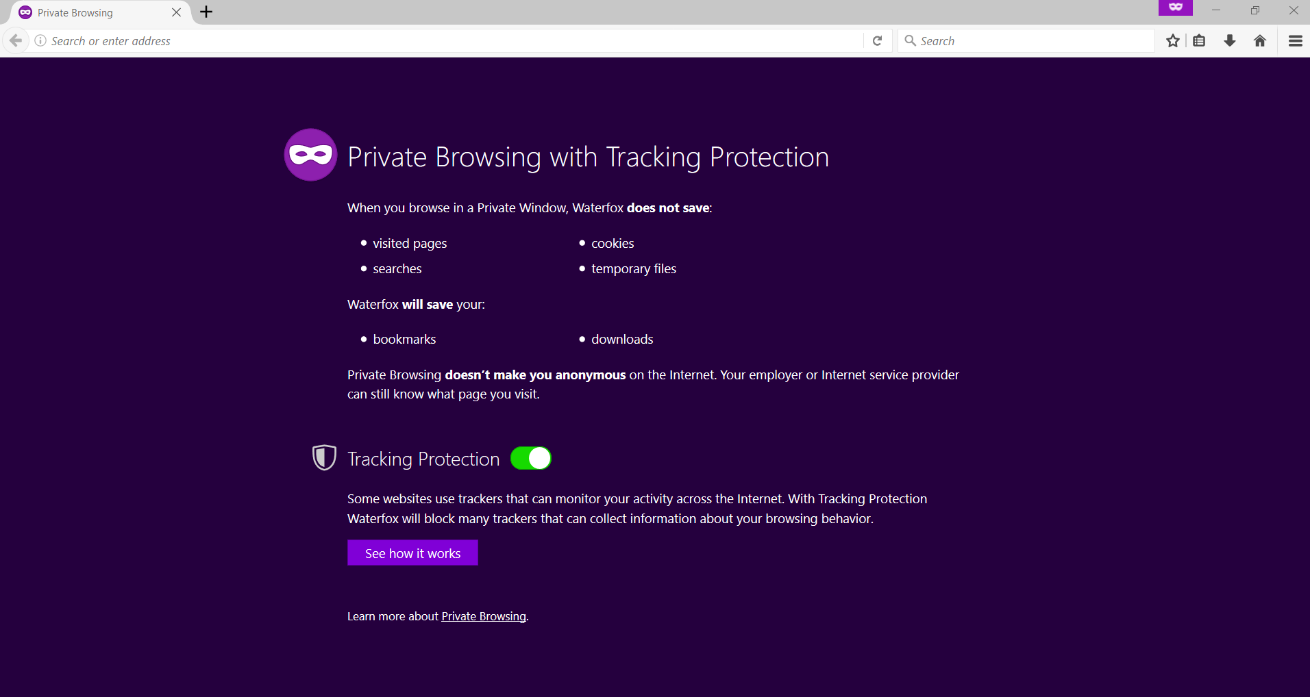Click the private browsing mask indicator in title bar
The width and height of the screenshot is (1310, 697).
pyautogui.click(x=1176, y=8)
